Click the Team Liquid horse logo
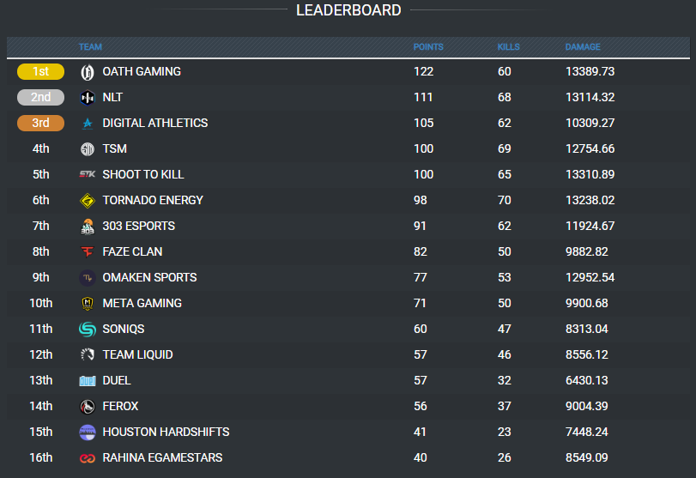 click(88, 354)
